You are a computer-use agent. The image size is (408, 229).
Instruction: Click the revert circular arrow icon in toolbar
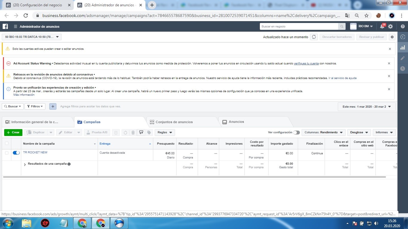[125, 132]
